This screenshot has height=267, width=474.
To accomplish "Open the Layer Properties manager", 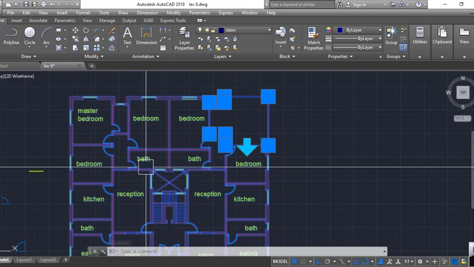I will (184, 39).
